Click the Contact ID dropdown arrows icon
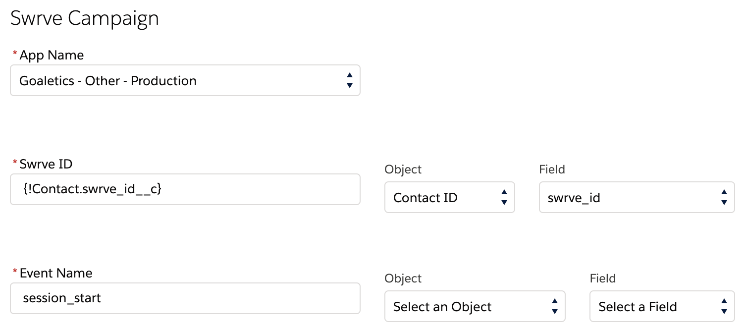This screenshot has width=745, height=332. 504,197
